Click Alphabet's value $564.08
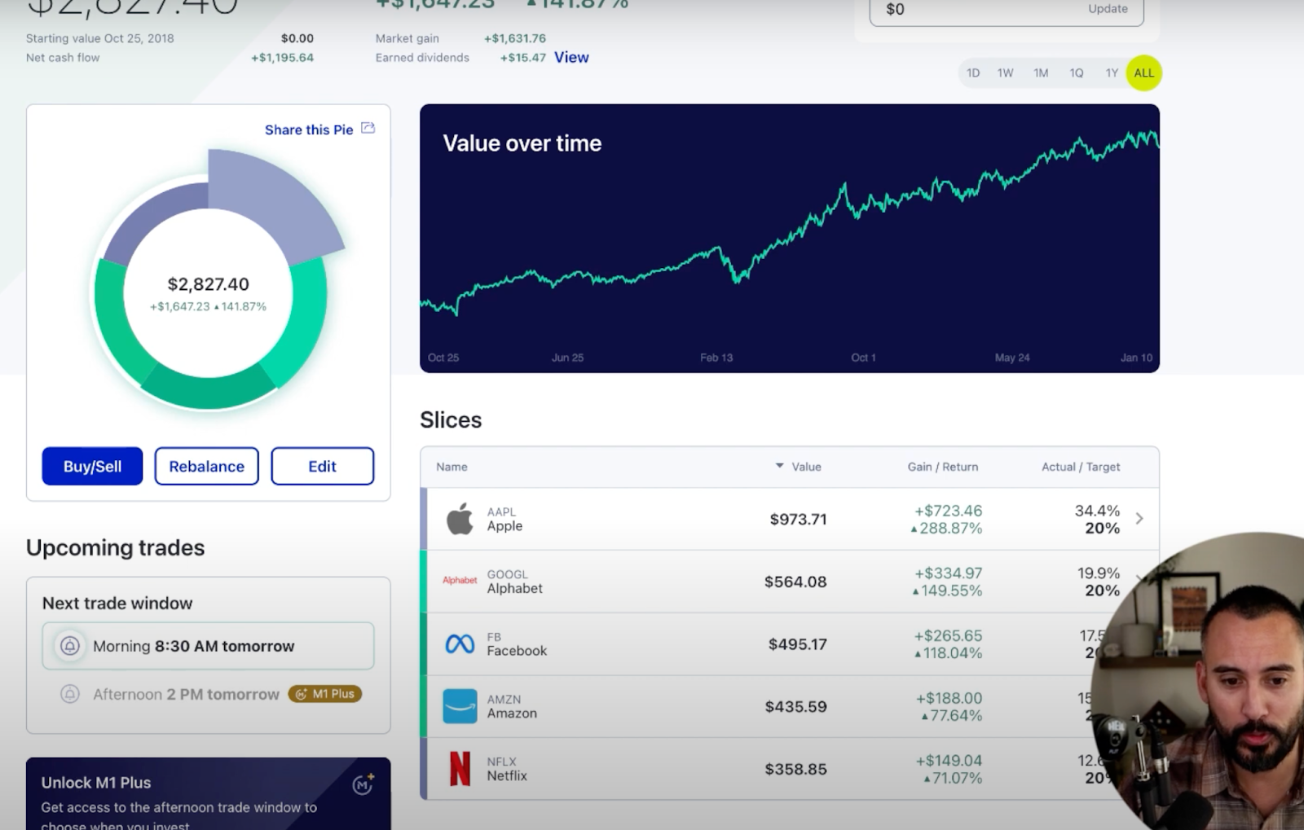 tap(795, 582)
